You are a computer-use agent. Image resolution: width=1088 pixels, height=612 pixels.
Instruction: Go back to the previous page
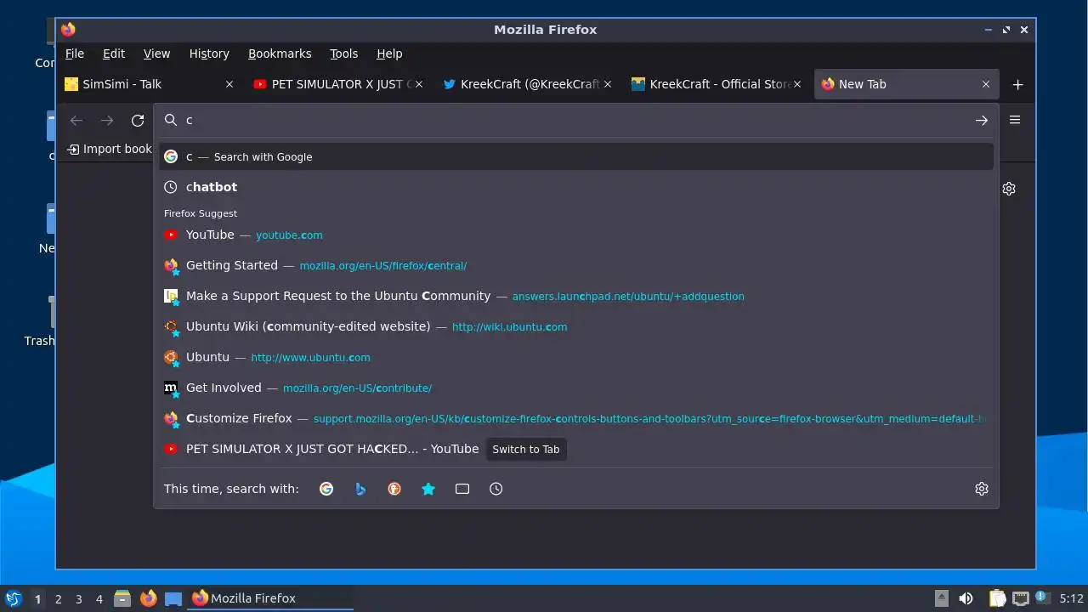pyautogui.click(x=76, y=120)
